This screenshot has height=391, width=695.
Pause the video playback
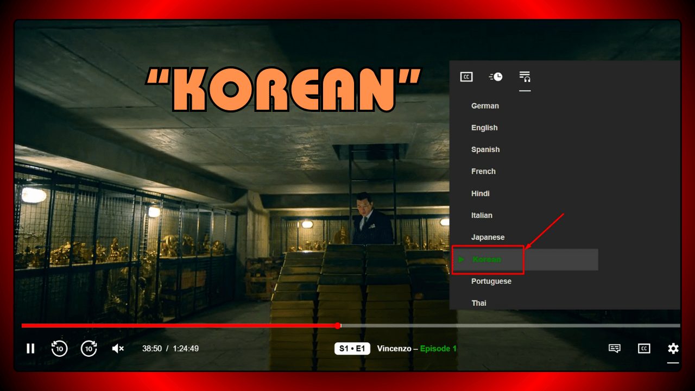[30, 349]
